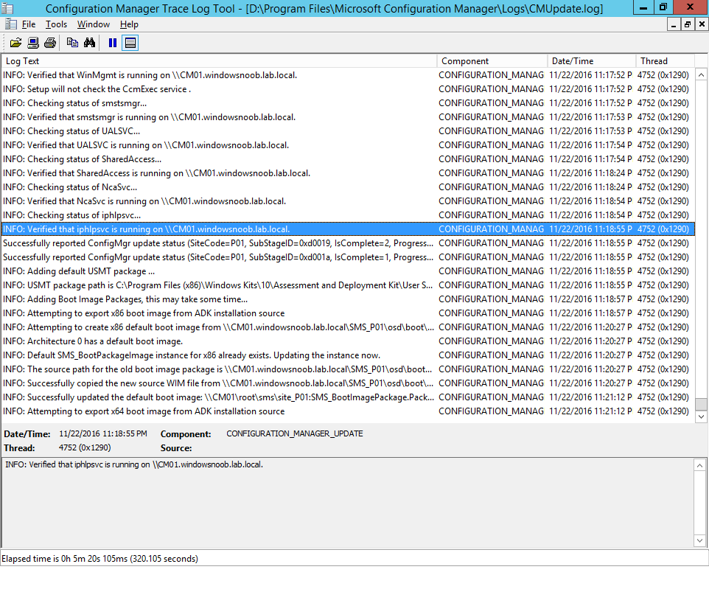Screen dimensions: 709x589
Task: Click the Open on Server toolbar icon
Action: (x=33, y=43)
